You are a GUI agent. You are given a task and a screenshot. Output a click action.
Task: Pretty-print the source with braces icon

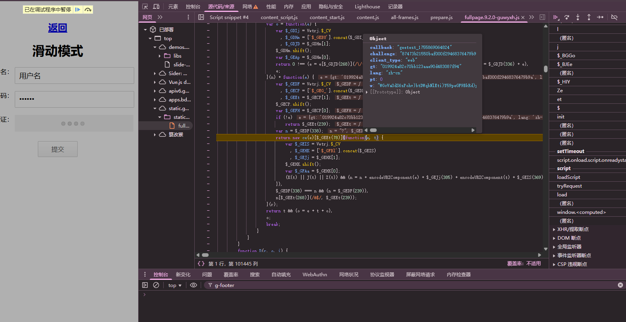[x=201, y=264]
